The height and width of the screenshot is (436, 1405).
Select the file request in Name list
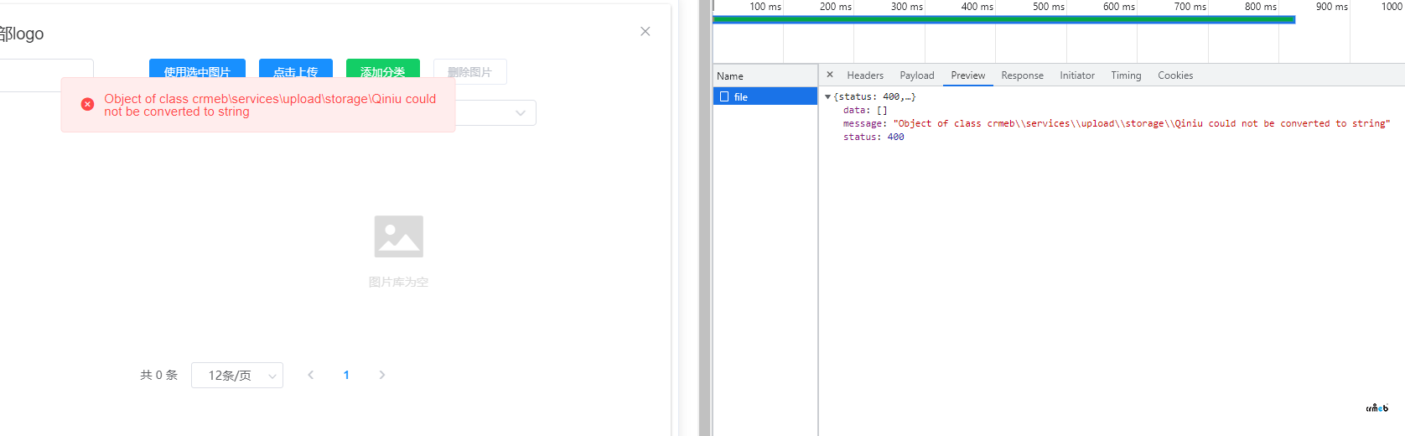pos(765,96)
